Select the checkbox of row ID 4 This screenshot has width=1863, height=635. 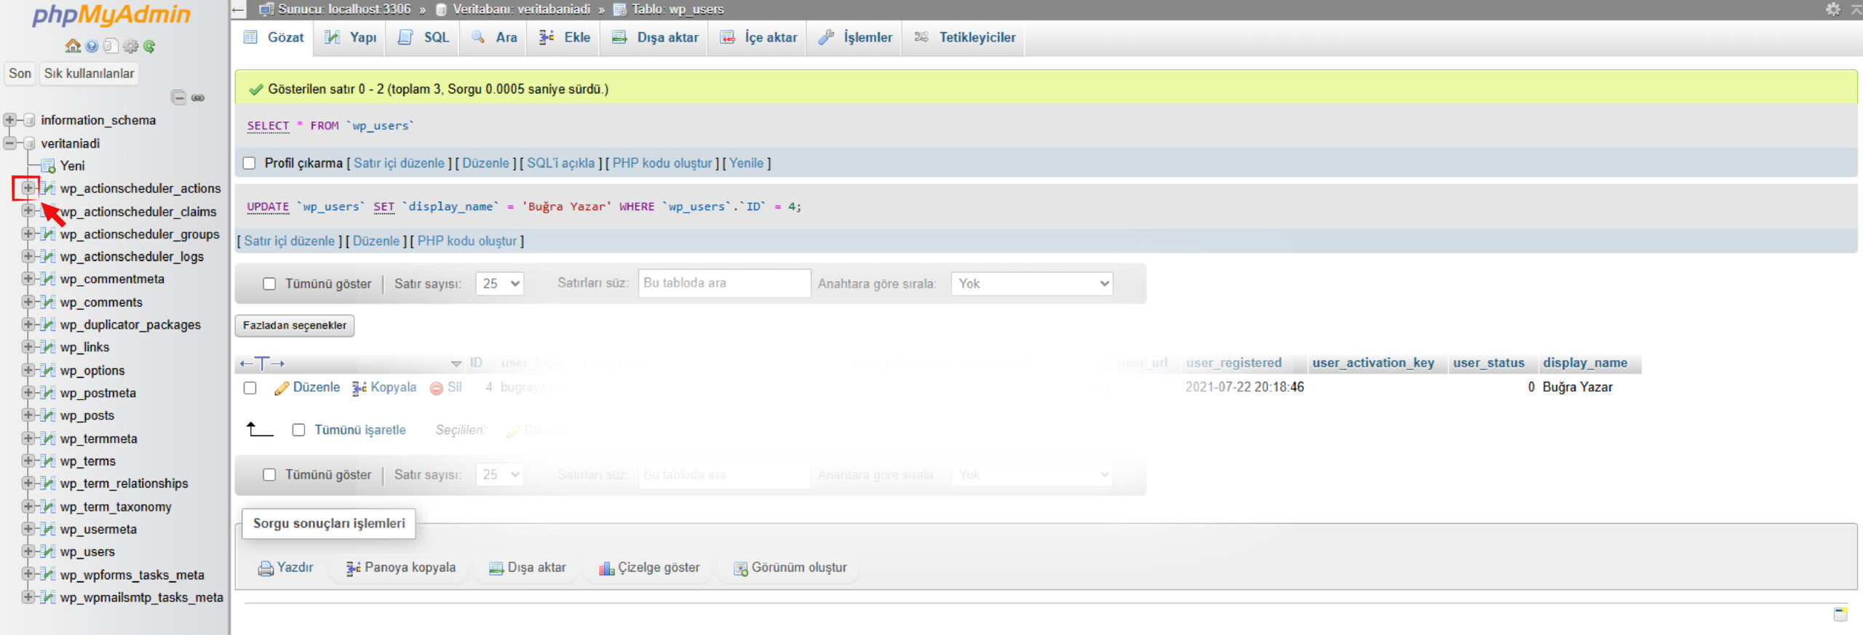click(x=250, y=388)
